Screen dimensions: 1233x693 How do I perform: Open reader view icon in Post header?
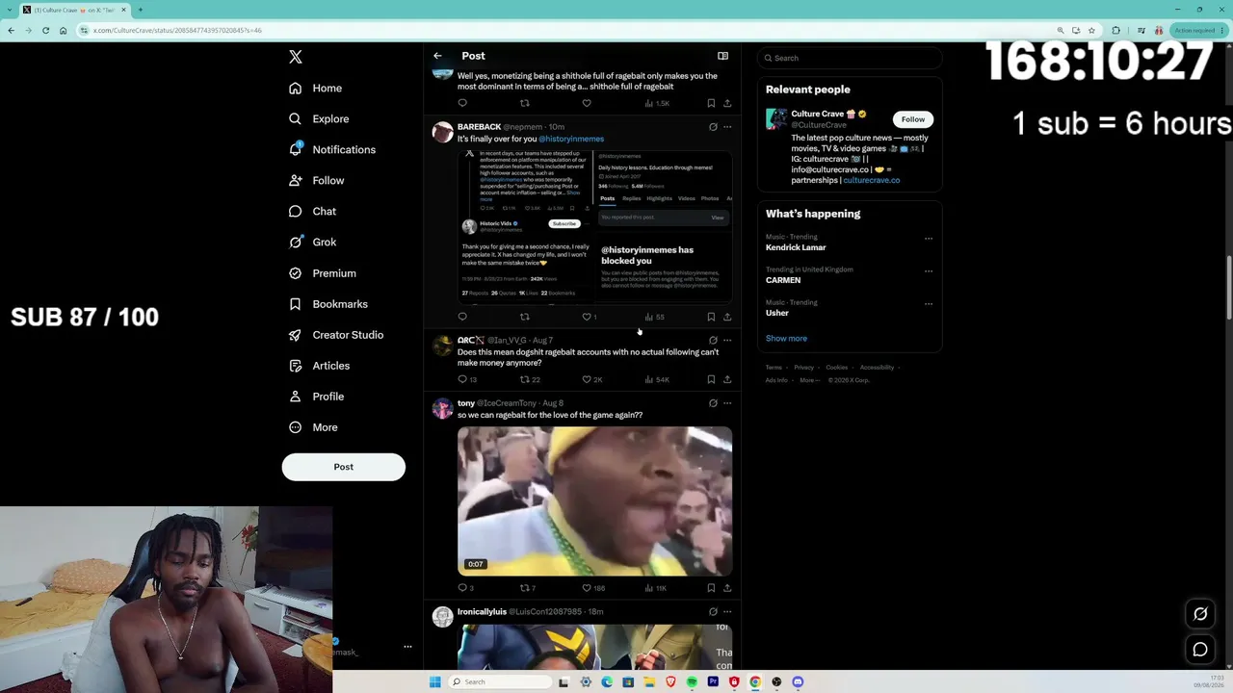tap(722, 56)
